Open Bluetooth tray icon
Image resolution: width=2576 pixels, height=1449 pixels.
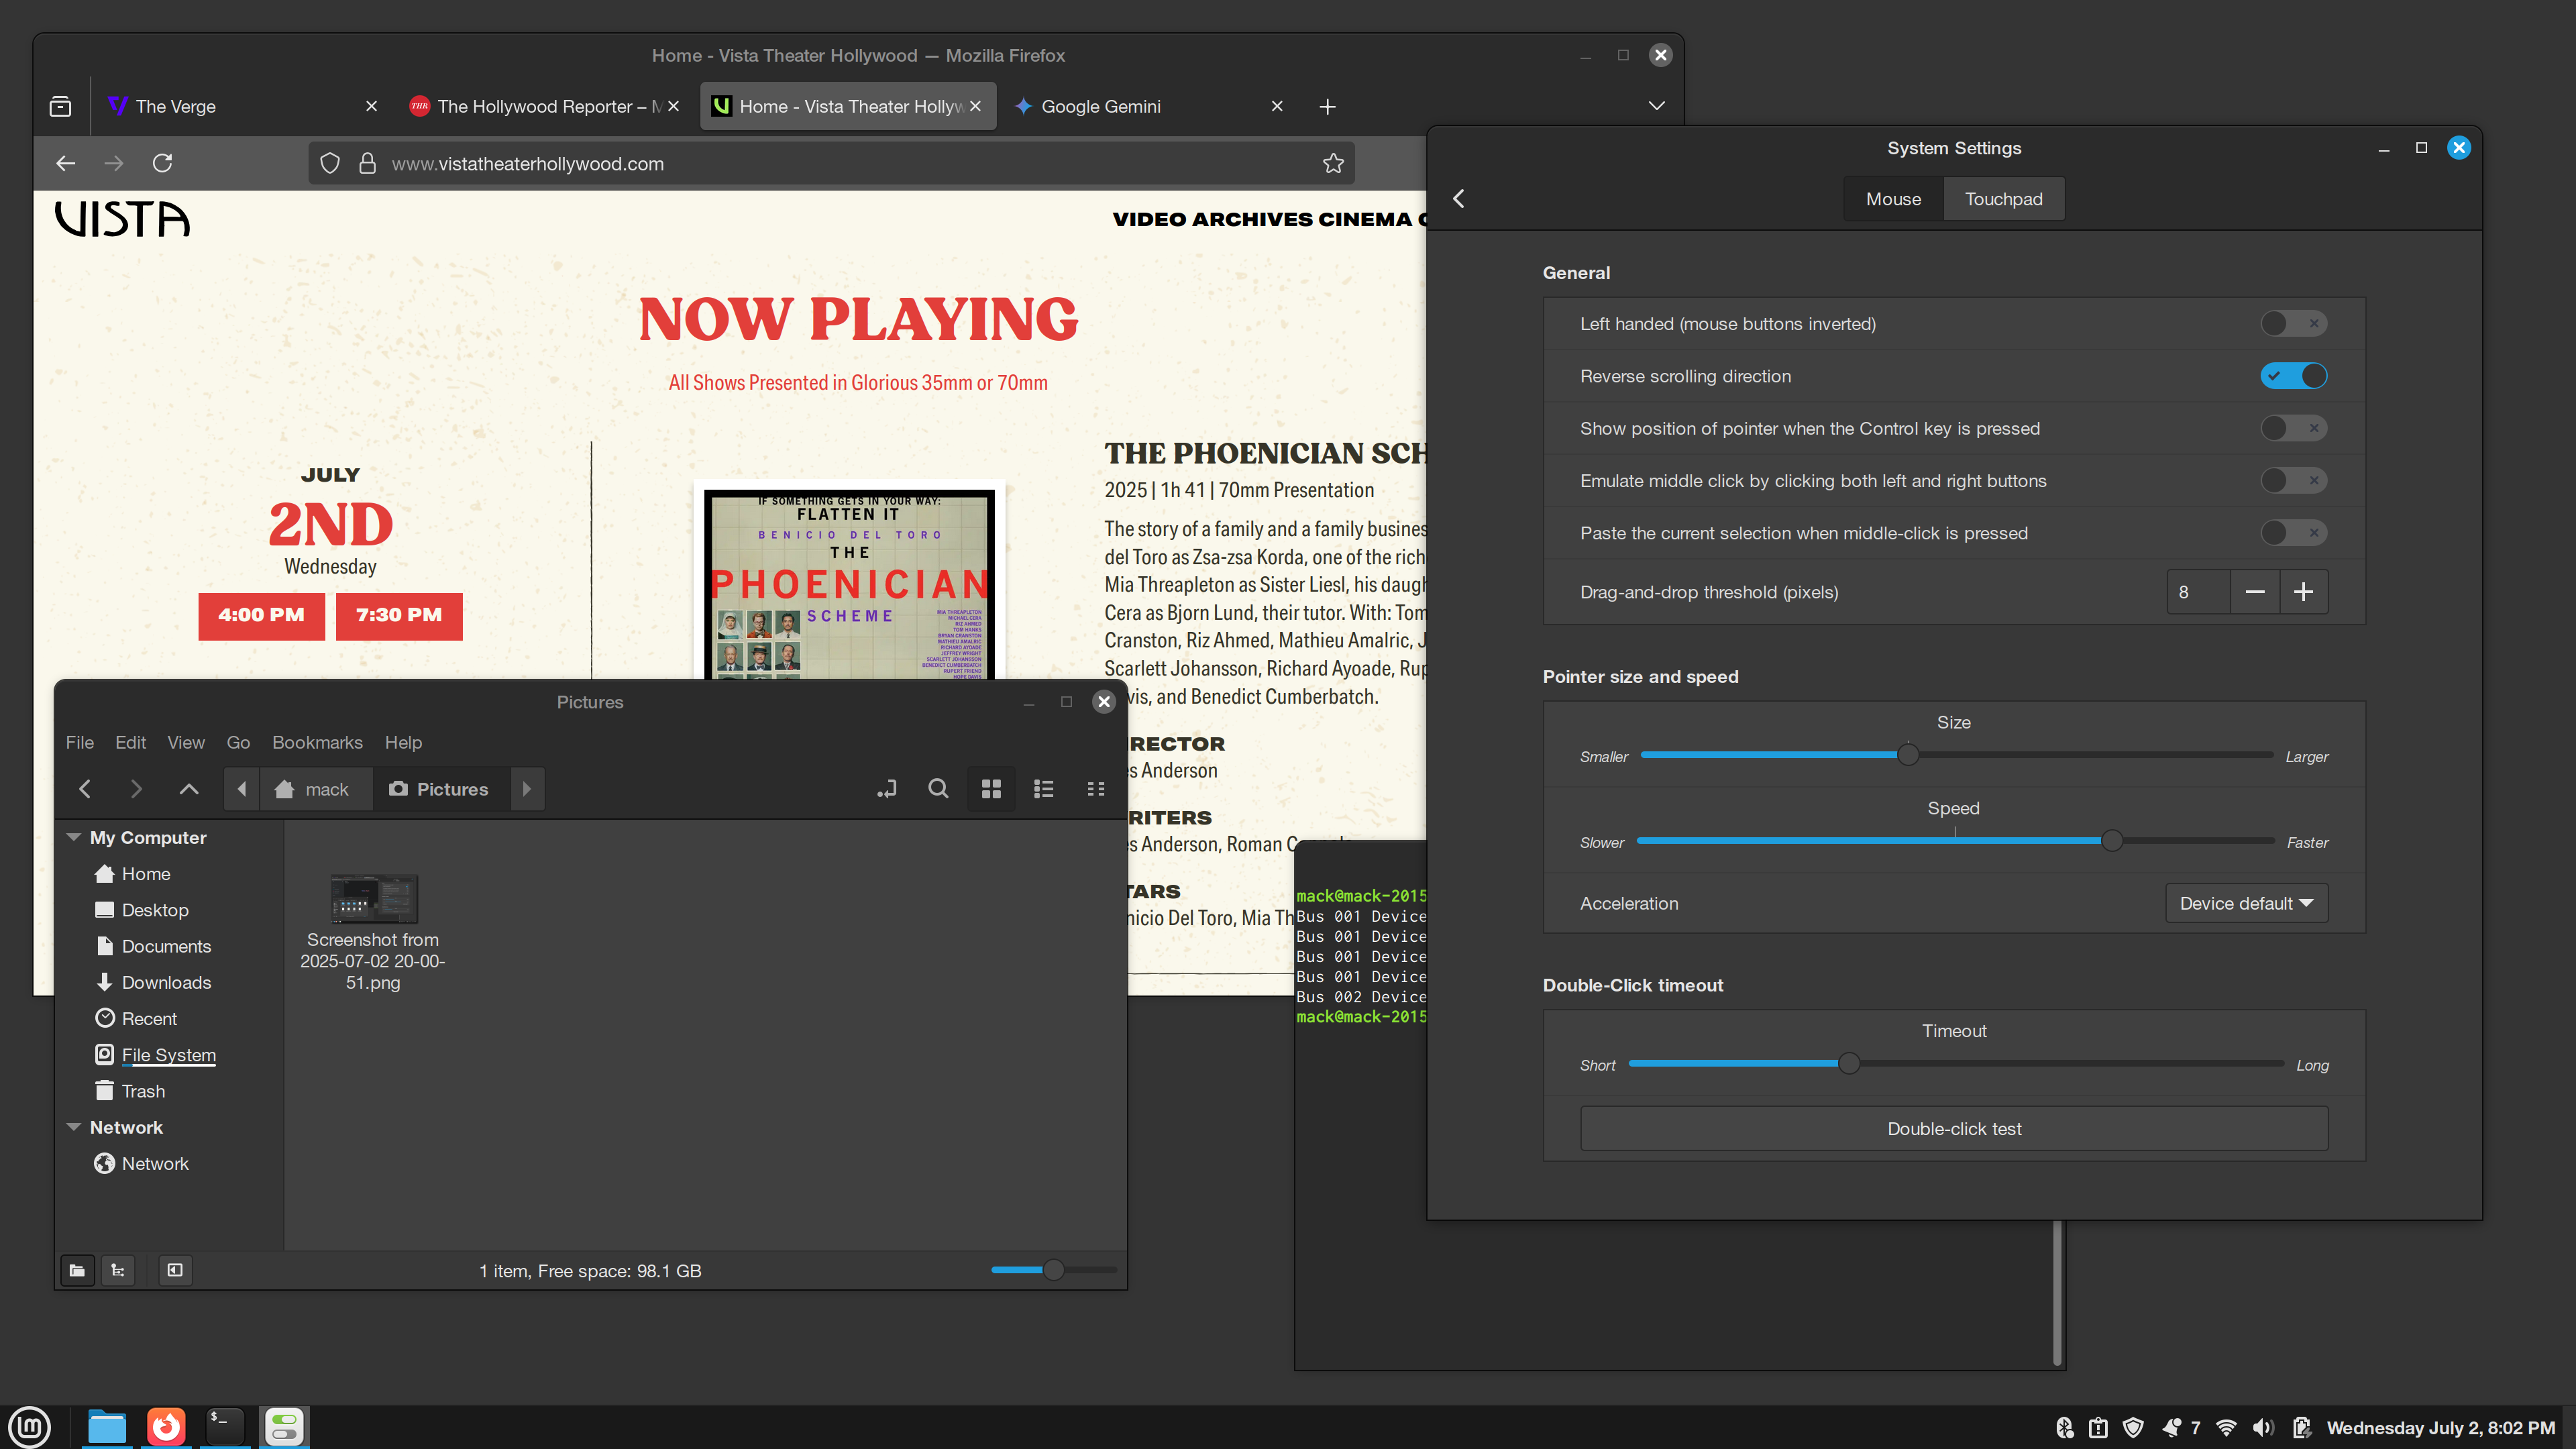(x=2065, y=1428)
